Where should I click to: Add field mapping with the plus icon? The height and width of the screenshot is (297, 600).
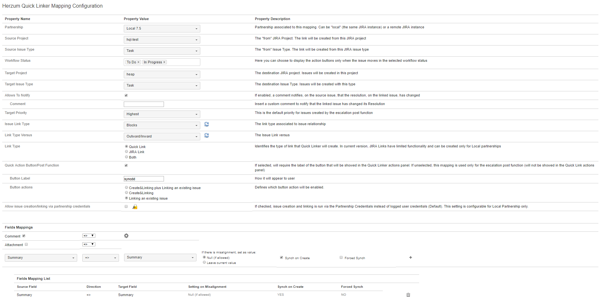pyautogui.click(x=411, y=258)
